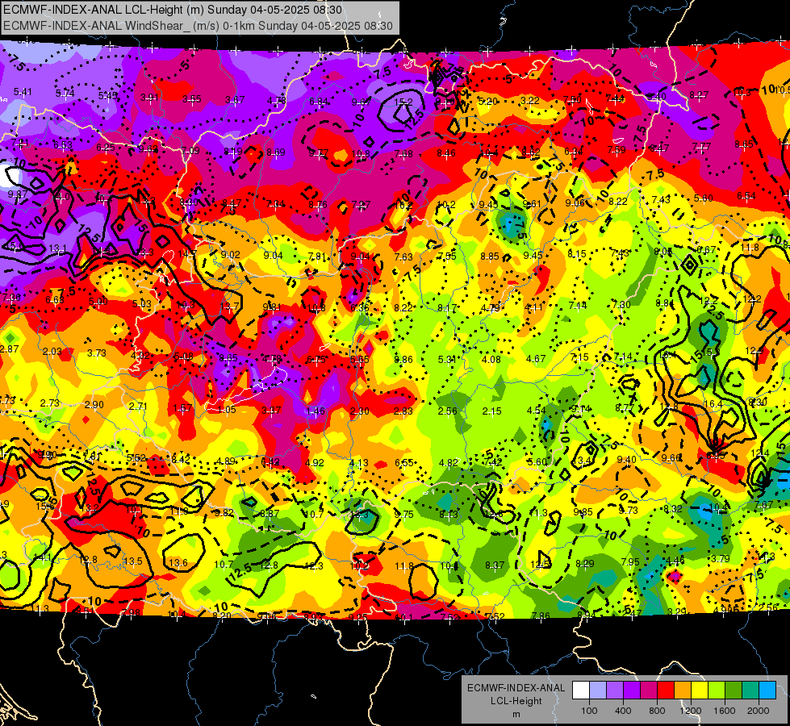Select the teal legend swatch
The width and height of the screenshot is (790, 726).
click(x=750, y=690)
